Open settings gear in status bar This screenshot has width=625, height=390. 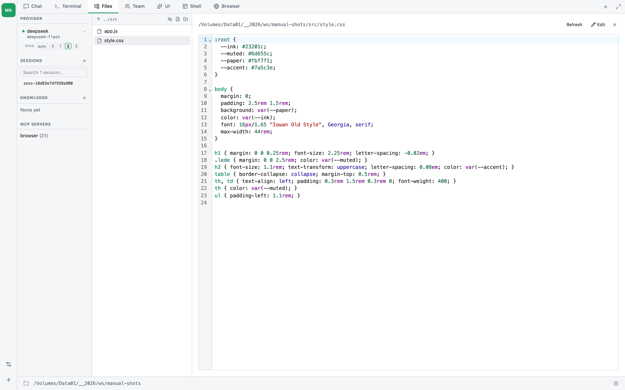point(616,383)
